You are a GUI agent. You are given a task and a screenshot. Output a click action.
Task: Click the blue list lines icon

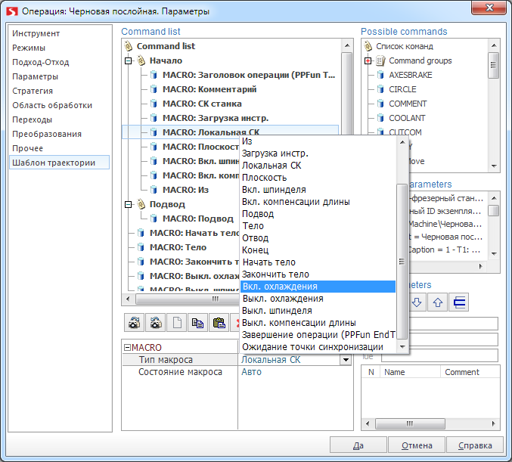point(458,302)
